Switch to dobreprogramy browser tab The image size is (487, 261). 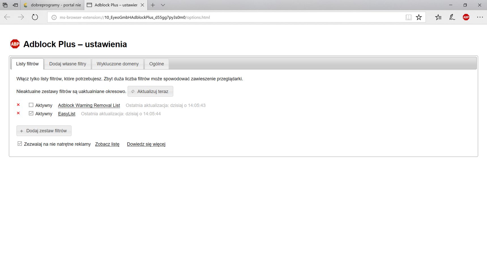(53, 5)
